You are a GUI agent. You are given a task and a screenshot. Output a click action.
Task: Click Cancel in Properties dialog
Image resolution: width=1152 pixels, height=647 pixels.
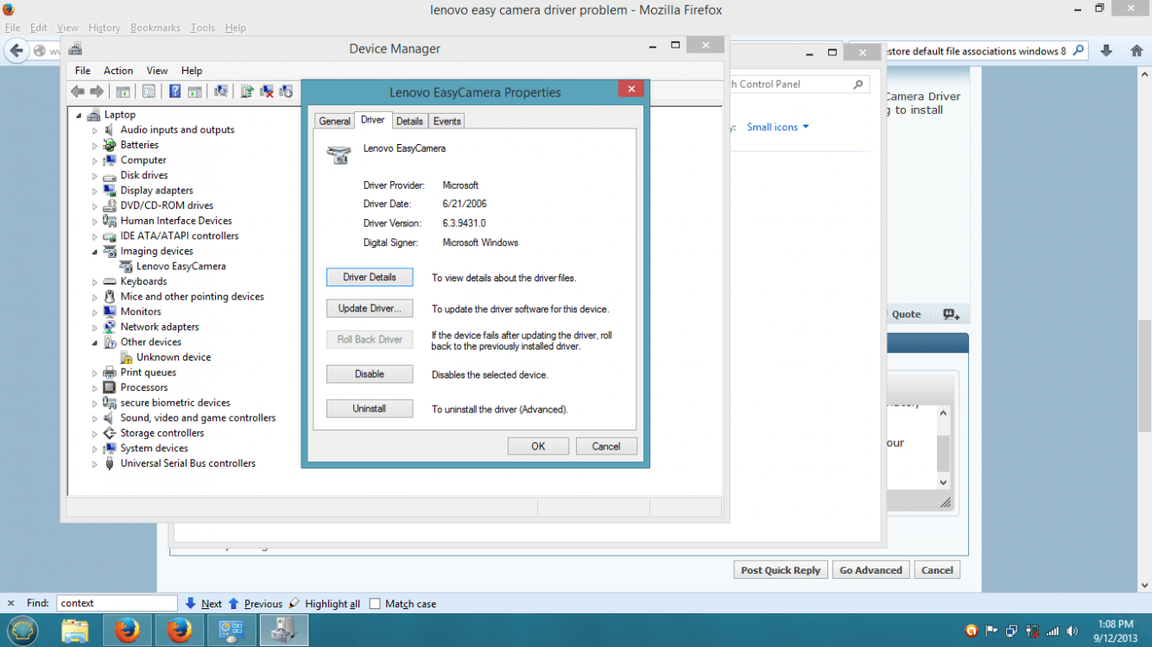pos(605,446)
